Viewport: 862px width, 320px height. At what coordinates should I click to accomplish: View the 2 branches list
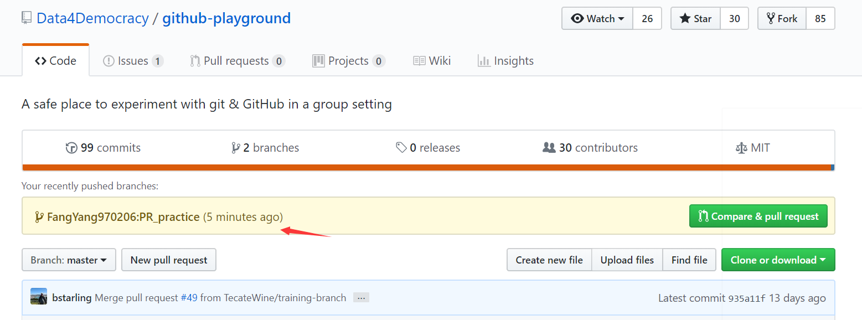265,148
